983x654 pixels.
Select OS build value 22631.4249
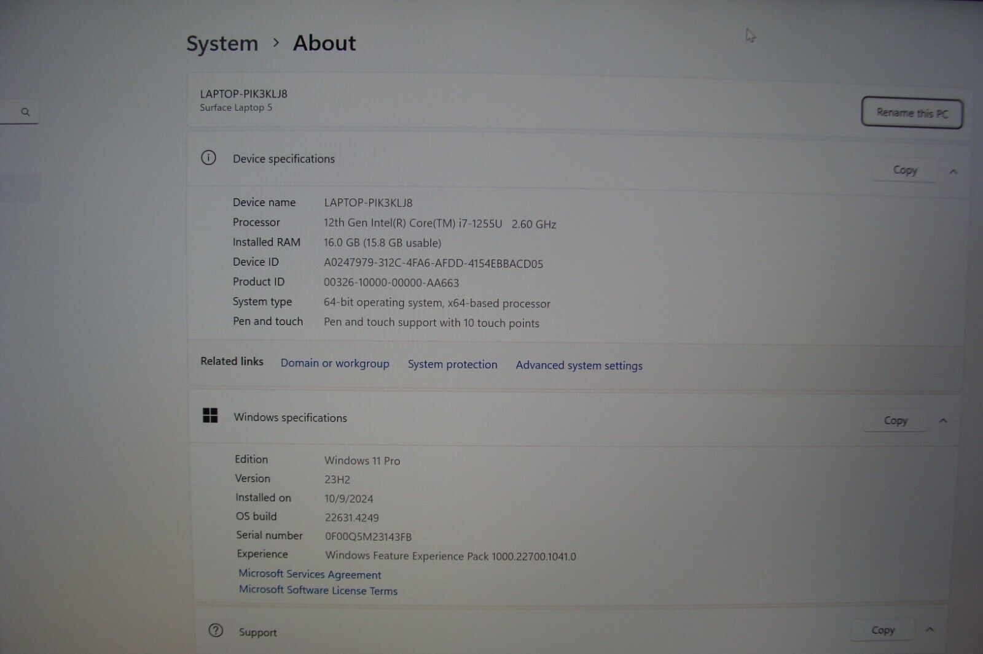point(352,518)
